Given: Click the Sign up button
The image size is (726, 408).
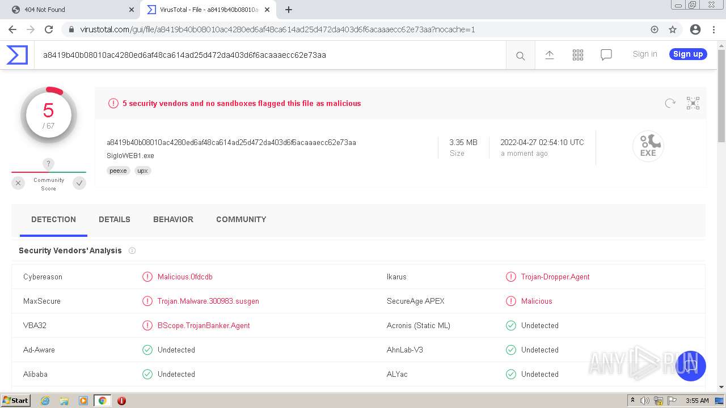Looking at the screenshot, I should point(688,54).
